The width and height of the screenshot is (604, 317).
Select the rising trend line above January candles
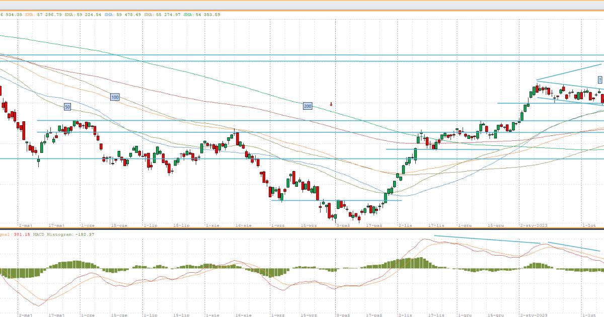[570, 72]
